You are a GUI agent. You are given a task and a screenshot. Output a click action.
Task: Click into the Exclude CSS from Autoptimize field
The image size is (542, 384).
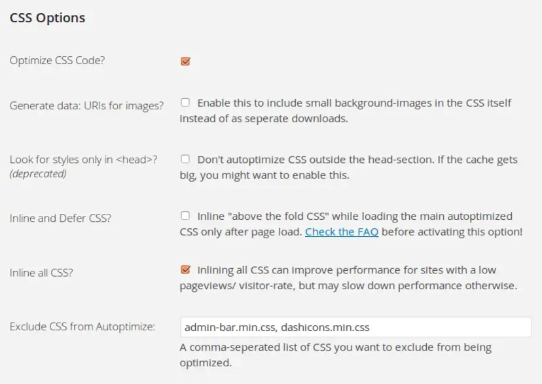355,326
